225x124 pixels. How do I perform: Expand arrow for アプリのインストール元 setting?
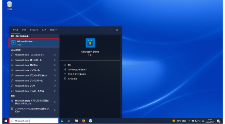click(55, 110)
